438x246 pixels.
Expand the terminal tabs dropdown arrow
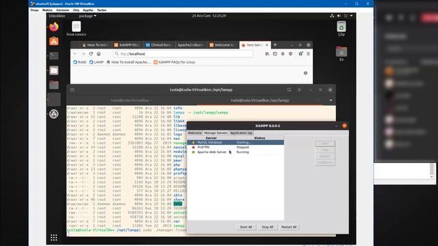(331, 100)
